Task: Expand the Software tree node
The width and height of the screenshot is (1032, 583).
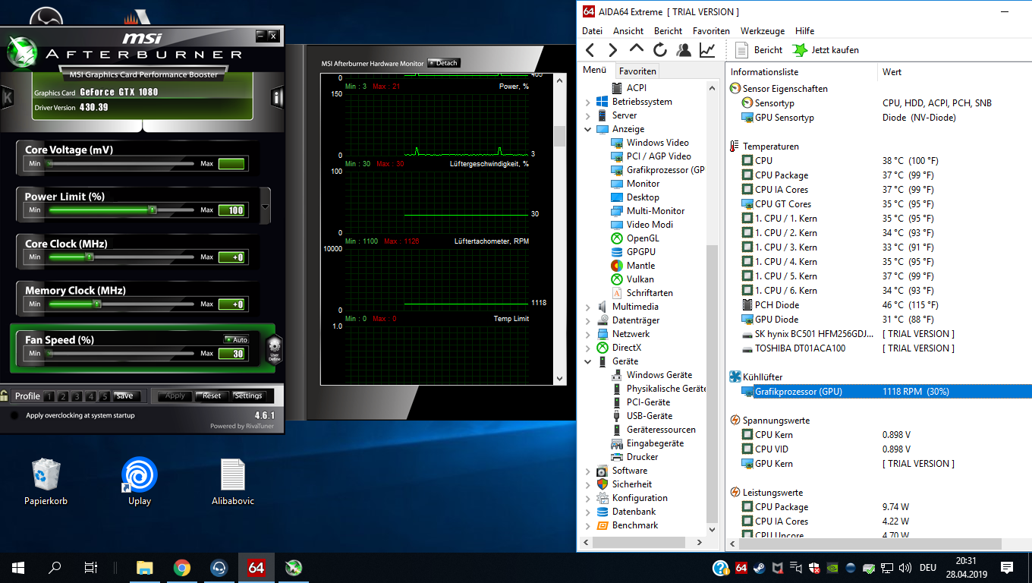Action: click(x=587, y=471)
